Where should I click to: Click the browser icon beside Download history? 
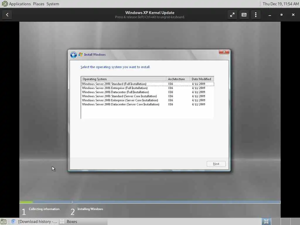tap(13, 221)
